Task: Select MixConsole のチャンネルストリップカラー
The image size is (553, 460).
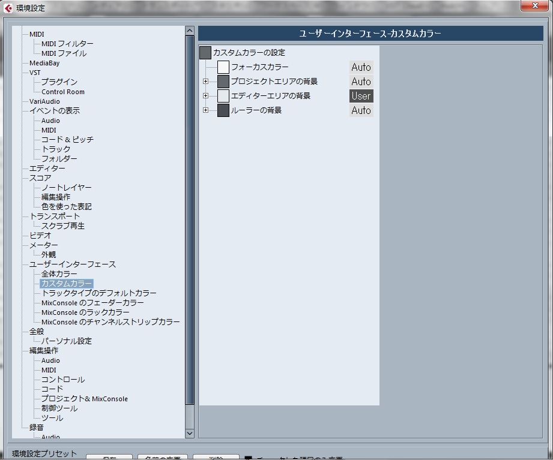Action: (x=110, y=322)
